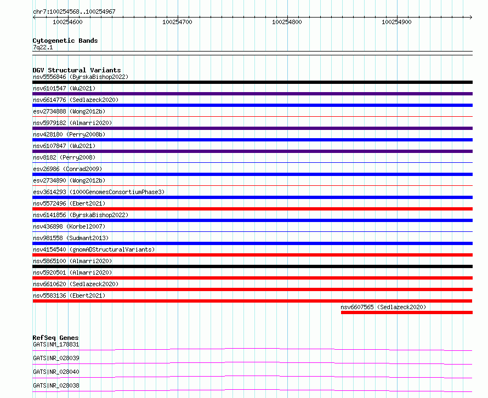Click the red bar under nsv6610620
This screenshot has width=488, height=398.
252,289
